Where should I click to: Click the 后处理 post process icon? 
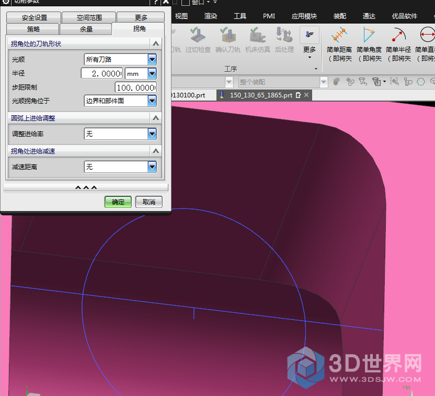284,35
